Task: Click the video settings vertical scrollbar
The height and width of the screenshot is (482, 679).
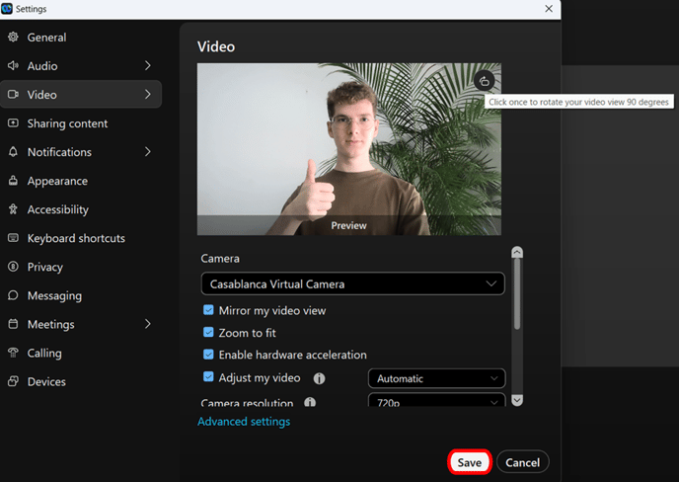Action: 517,296
